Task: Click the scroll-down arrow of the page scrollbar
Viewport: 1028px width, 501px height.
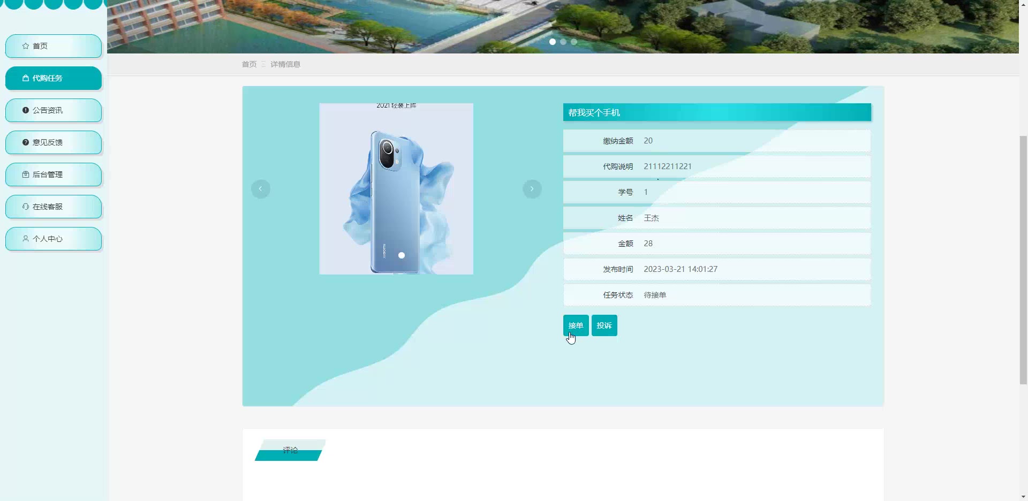Action: click(1023, 497)
